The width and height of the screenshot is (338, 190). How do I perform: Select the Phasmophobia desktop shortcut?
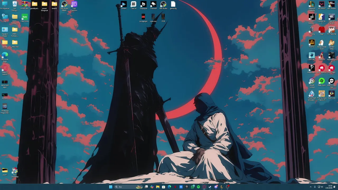(x=312, y=69)
